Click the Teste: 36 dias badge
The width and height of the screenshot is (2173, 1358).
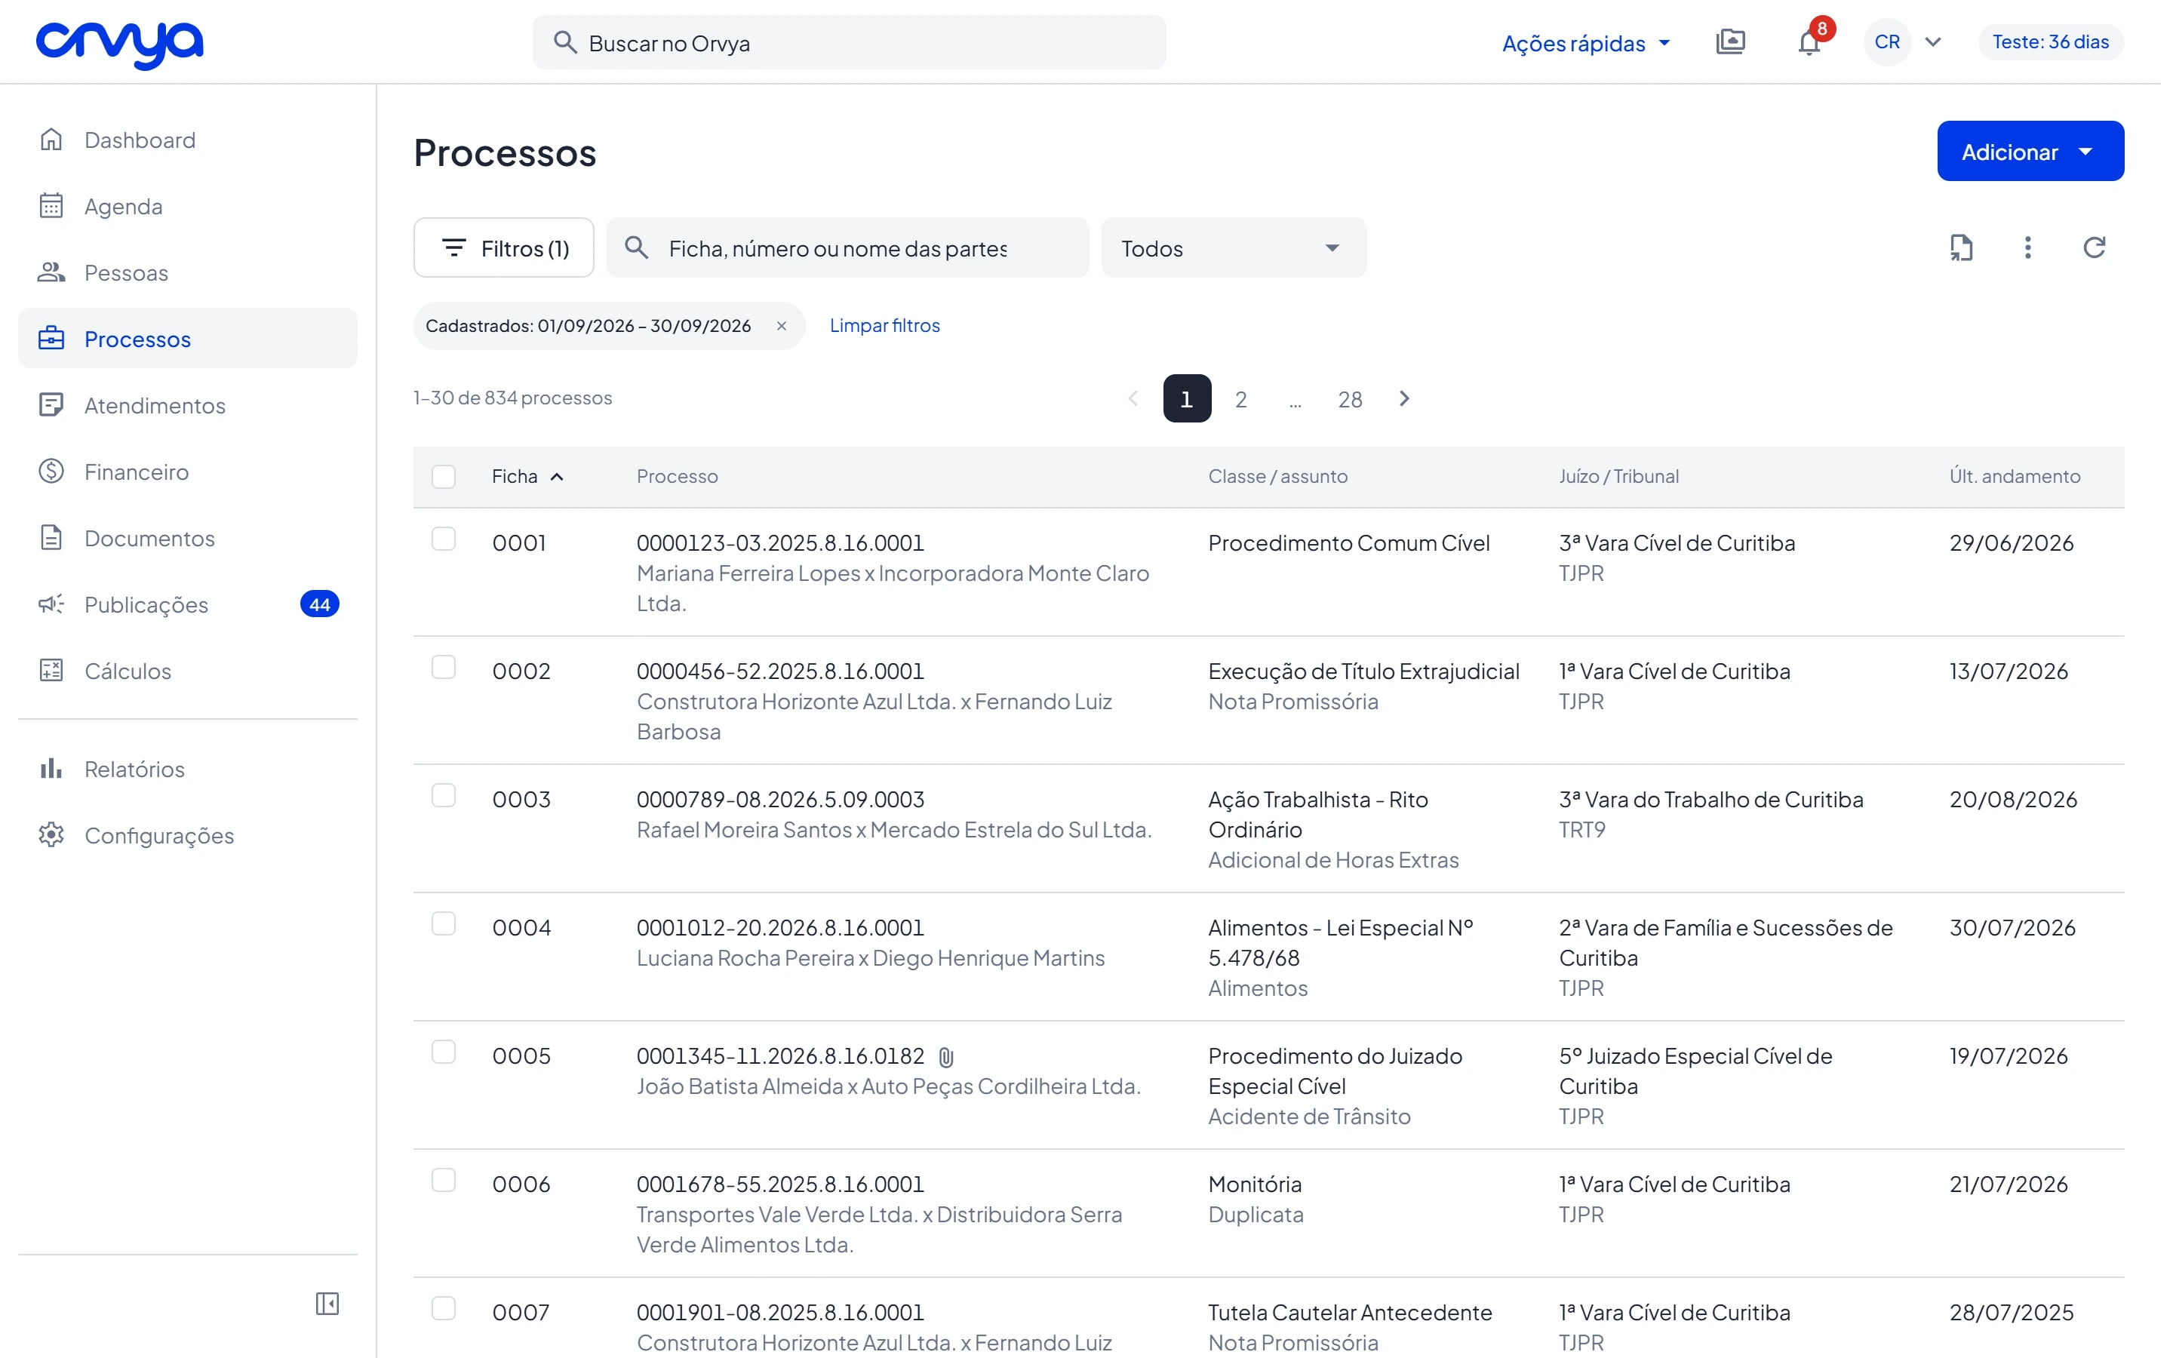pyautogui.click(x=2051, y=42)
